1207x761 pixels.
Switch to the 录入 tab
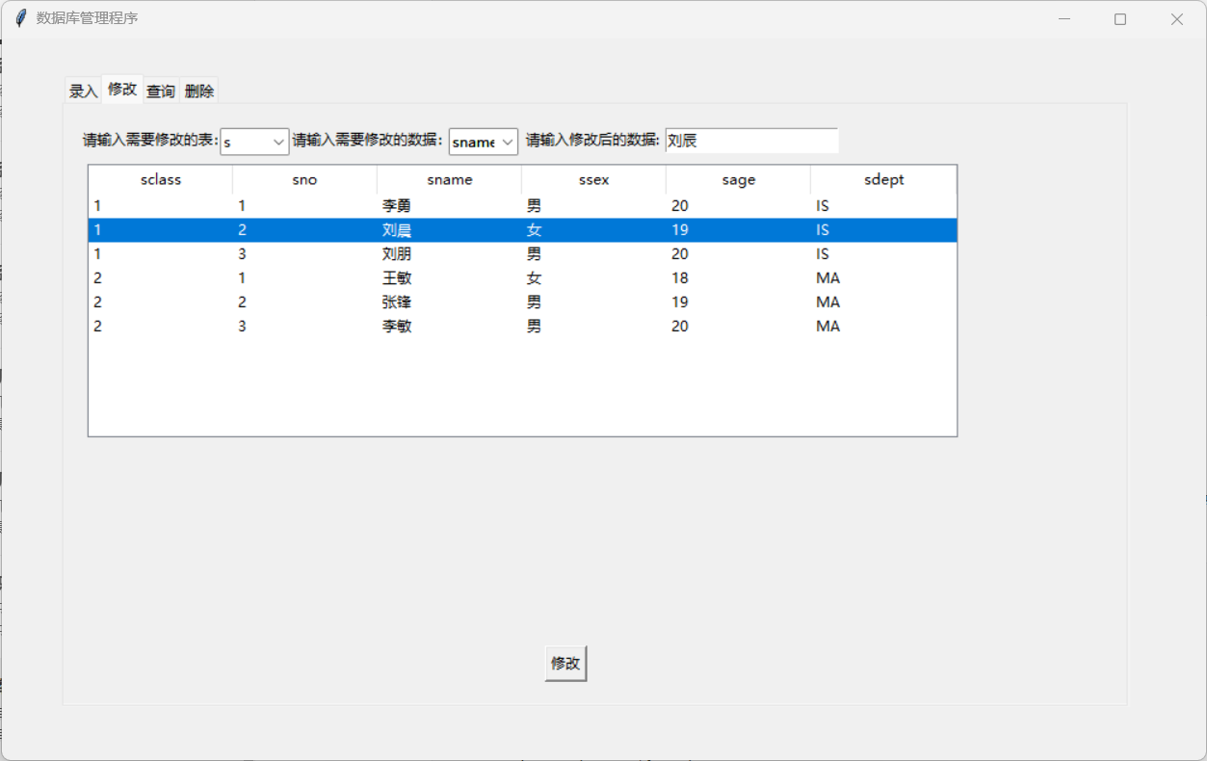coord(84,92)
